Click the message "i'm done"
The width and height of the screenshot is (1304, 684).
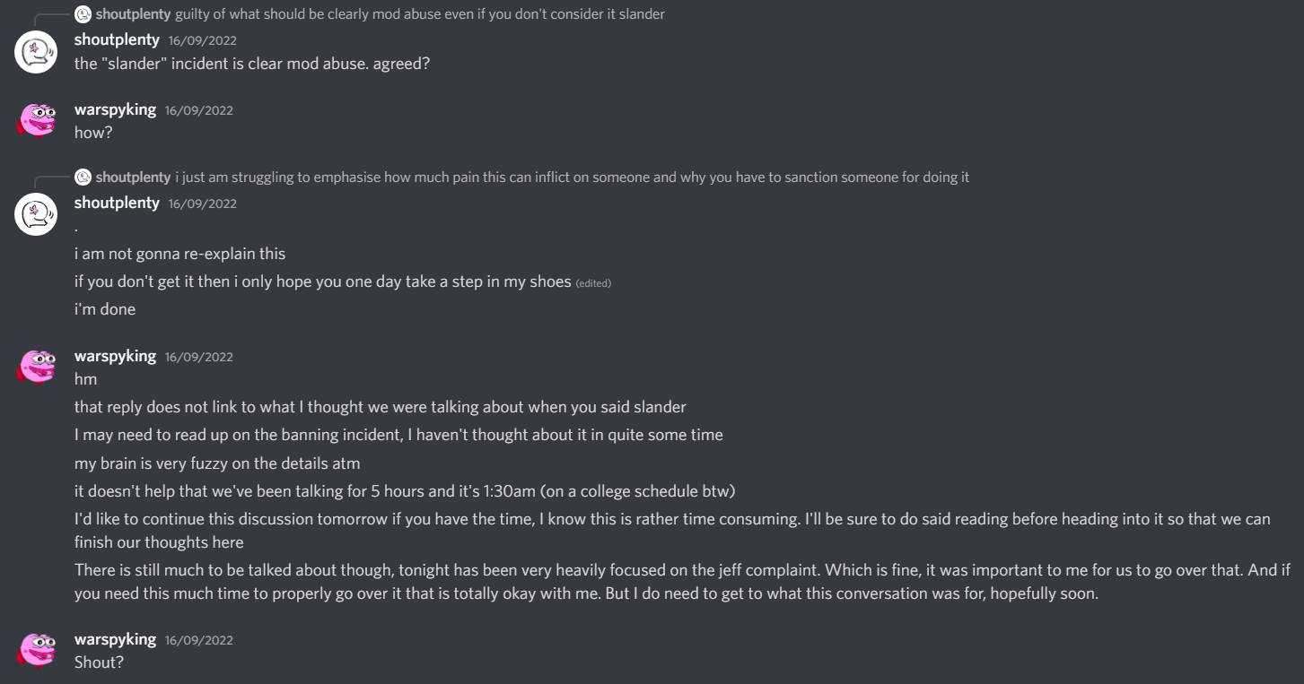click(105, 309)
